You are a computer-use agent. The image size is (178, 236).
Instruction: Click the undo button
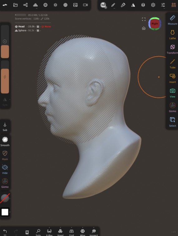5,232
